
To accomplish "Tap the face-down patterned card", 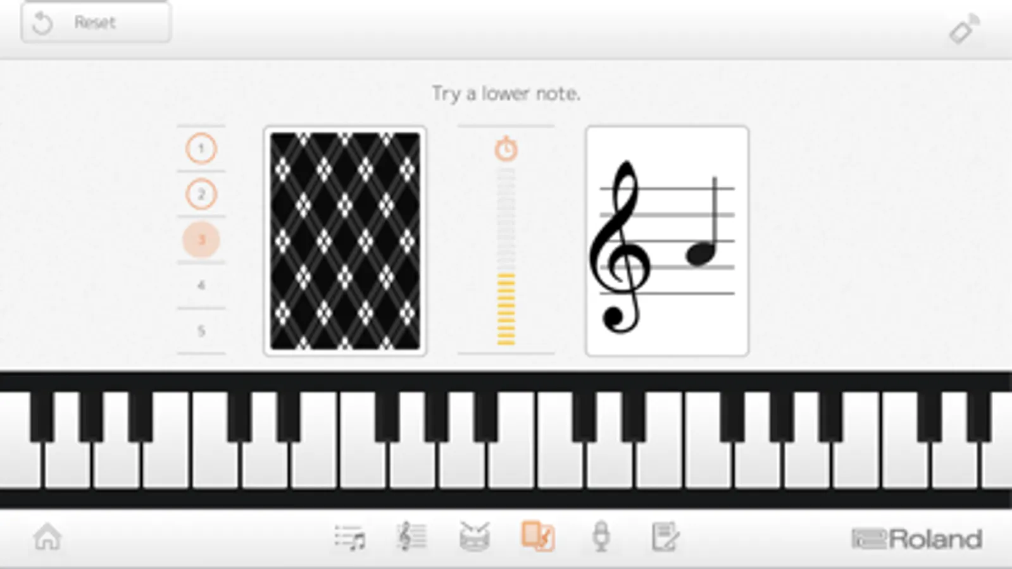I will click(345, 241).
